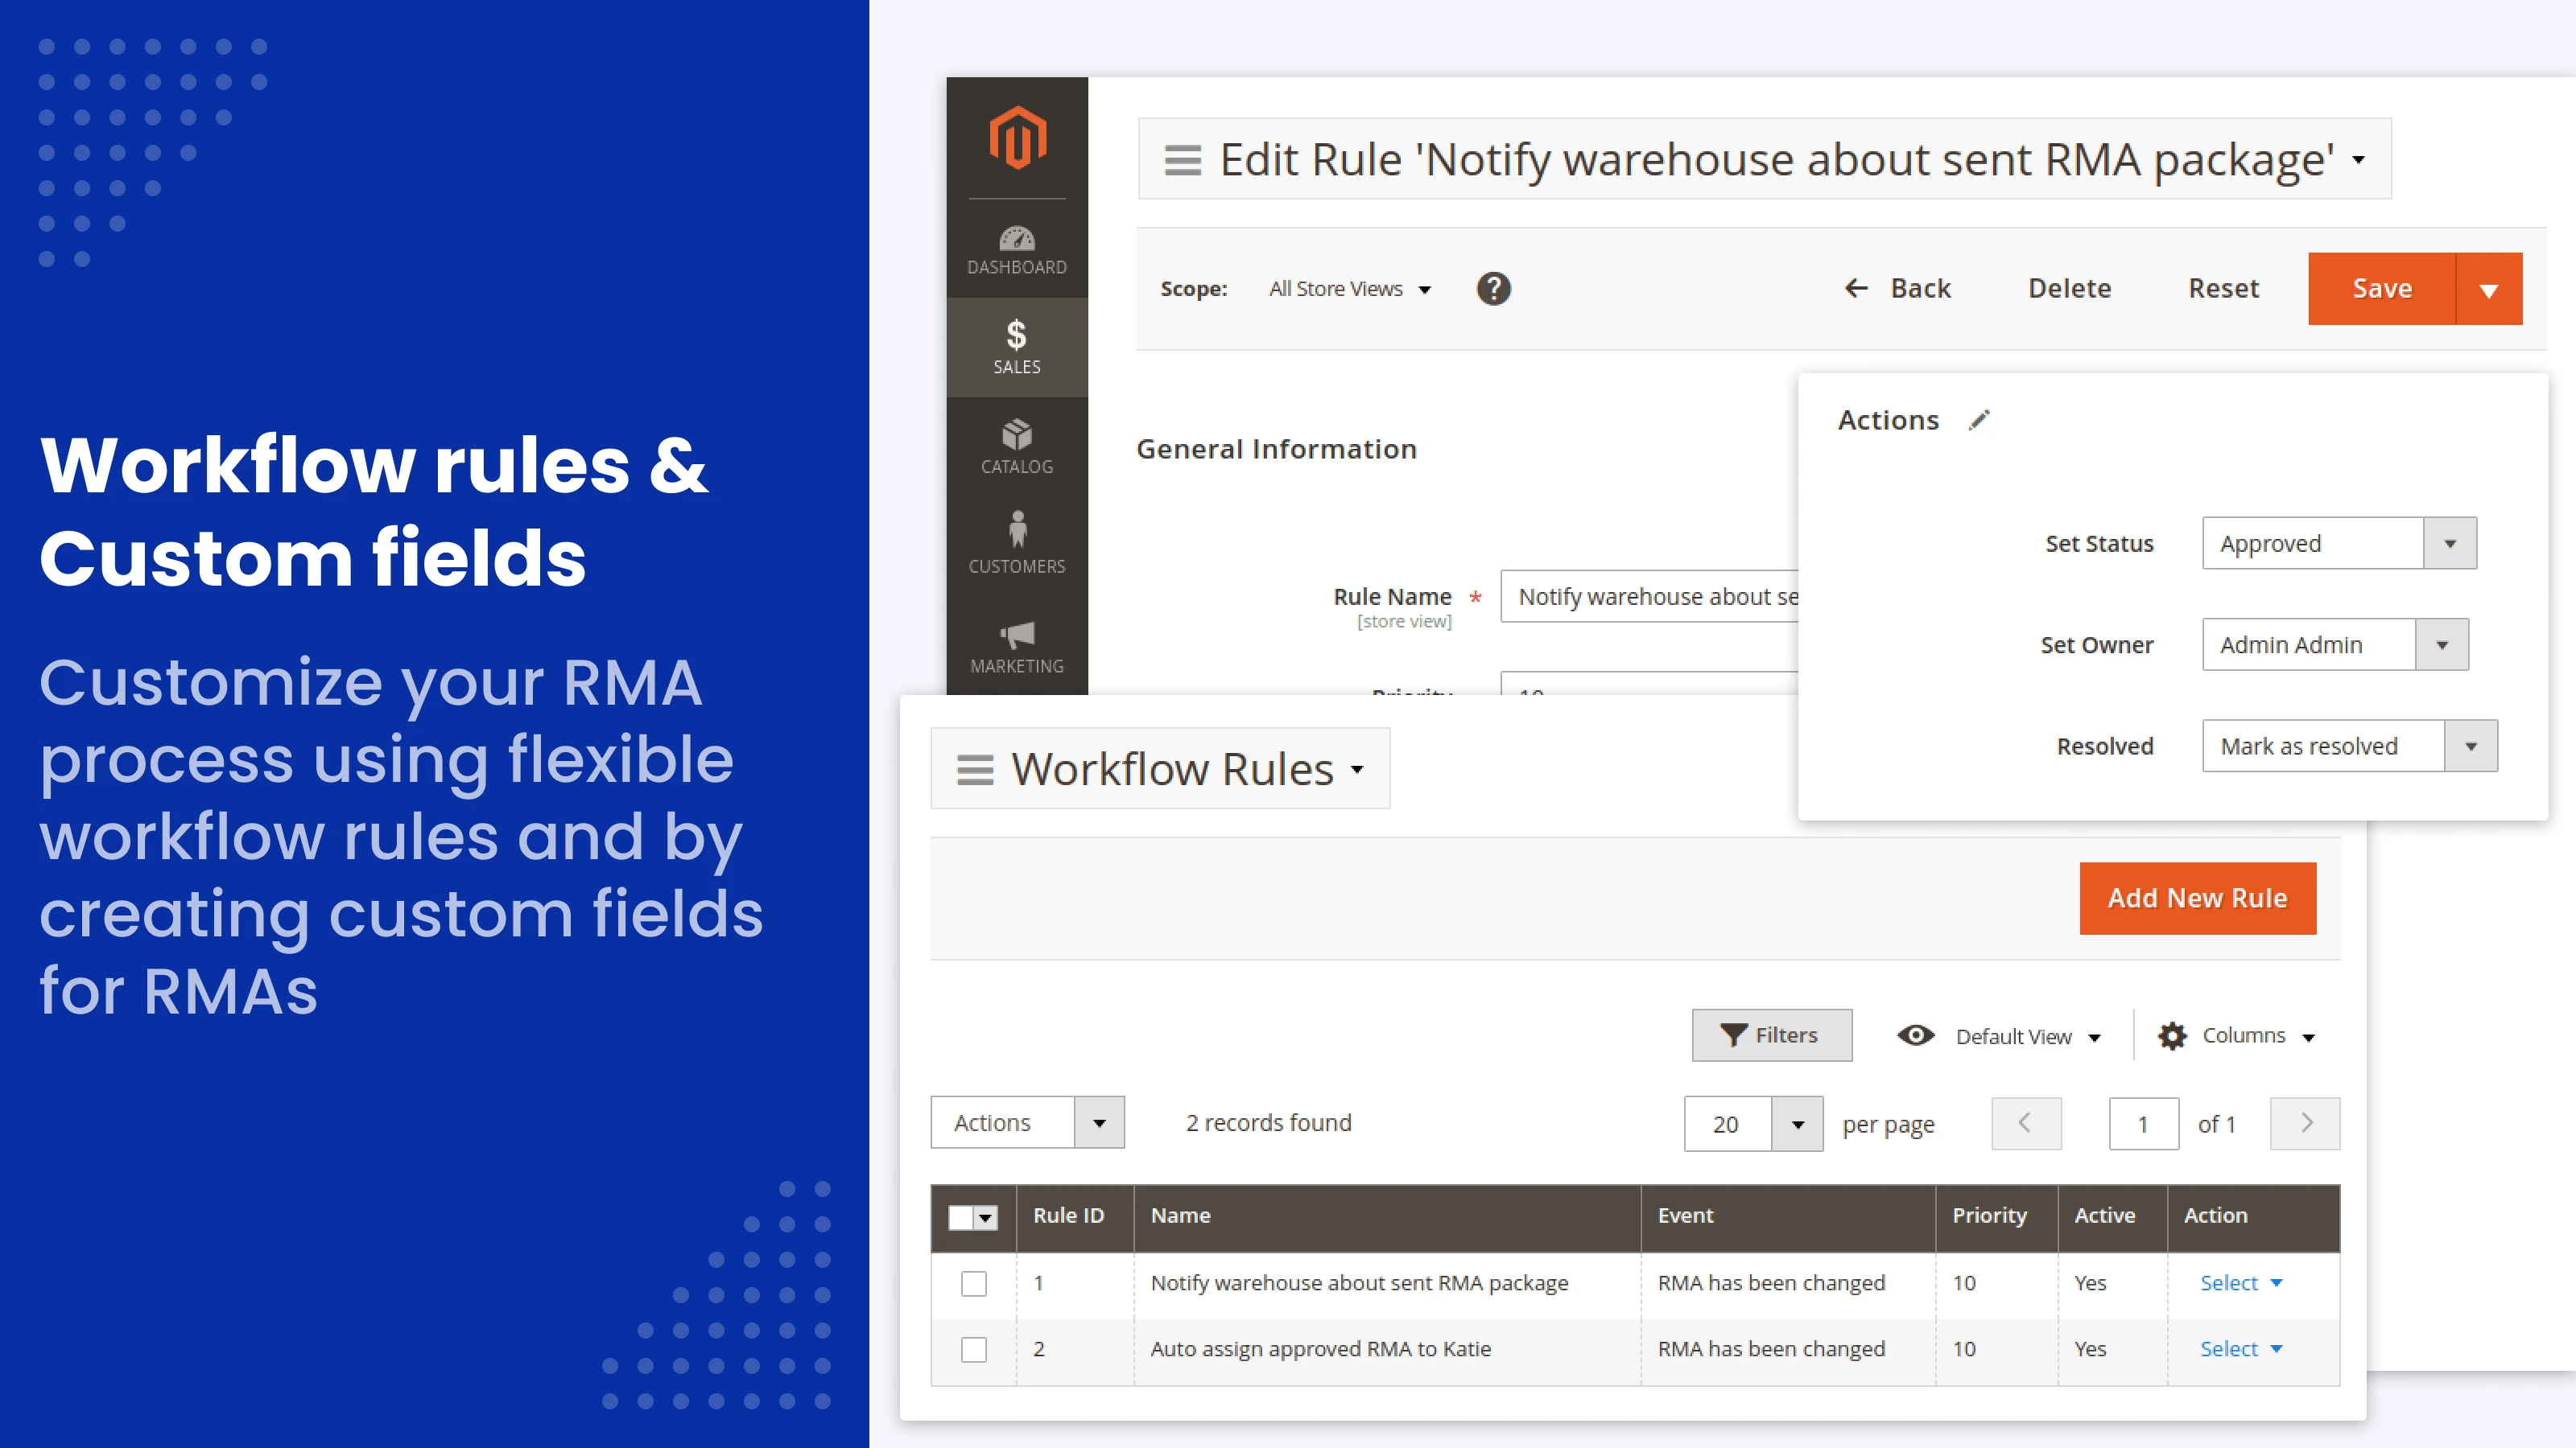
Task: Select checkbox for rule 'Notify warehouse about sent RMA package'
Action: 973,1283
